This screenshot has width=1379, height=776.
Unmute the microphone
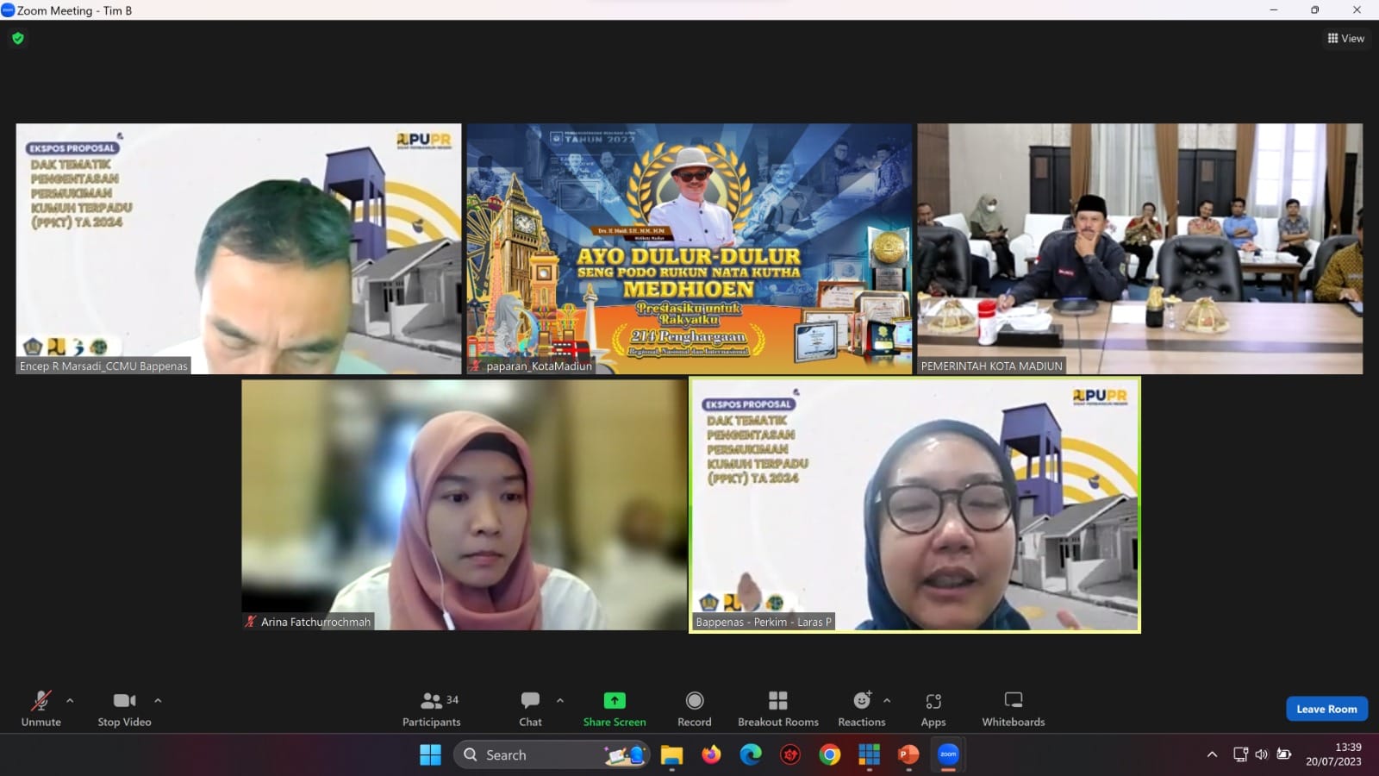click(41, 708)
